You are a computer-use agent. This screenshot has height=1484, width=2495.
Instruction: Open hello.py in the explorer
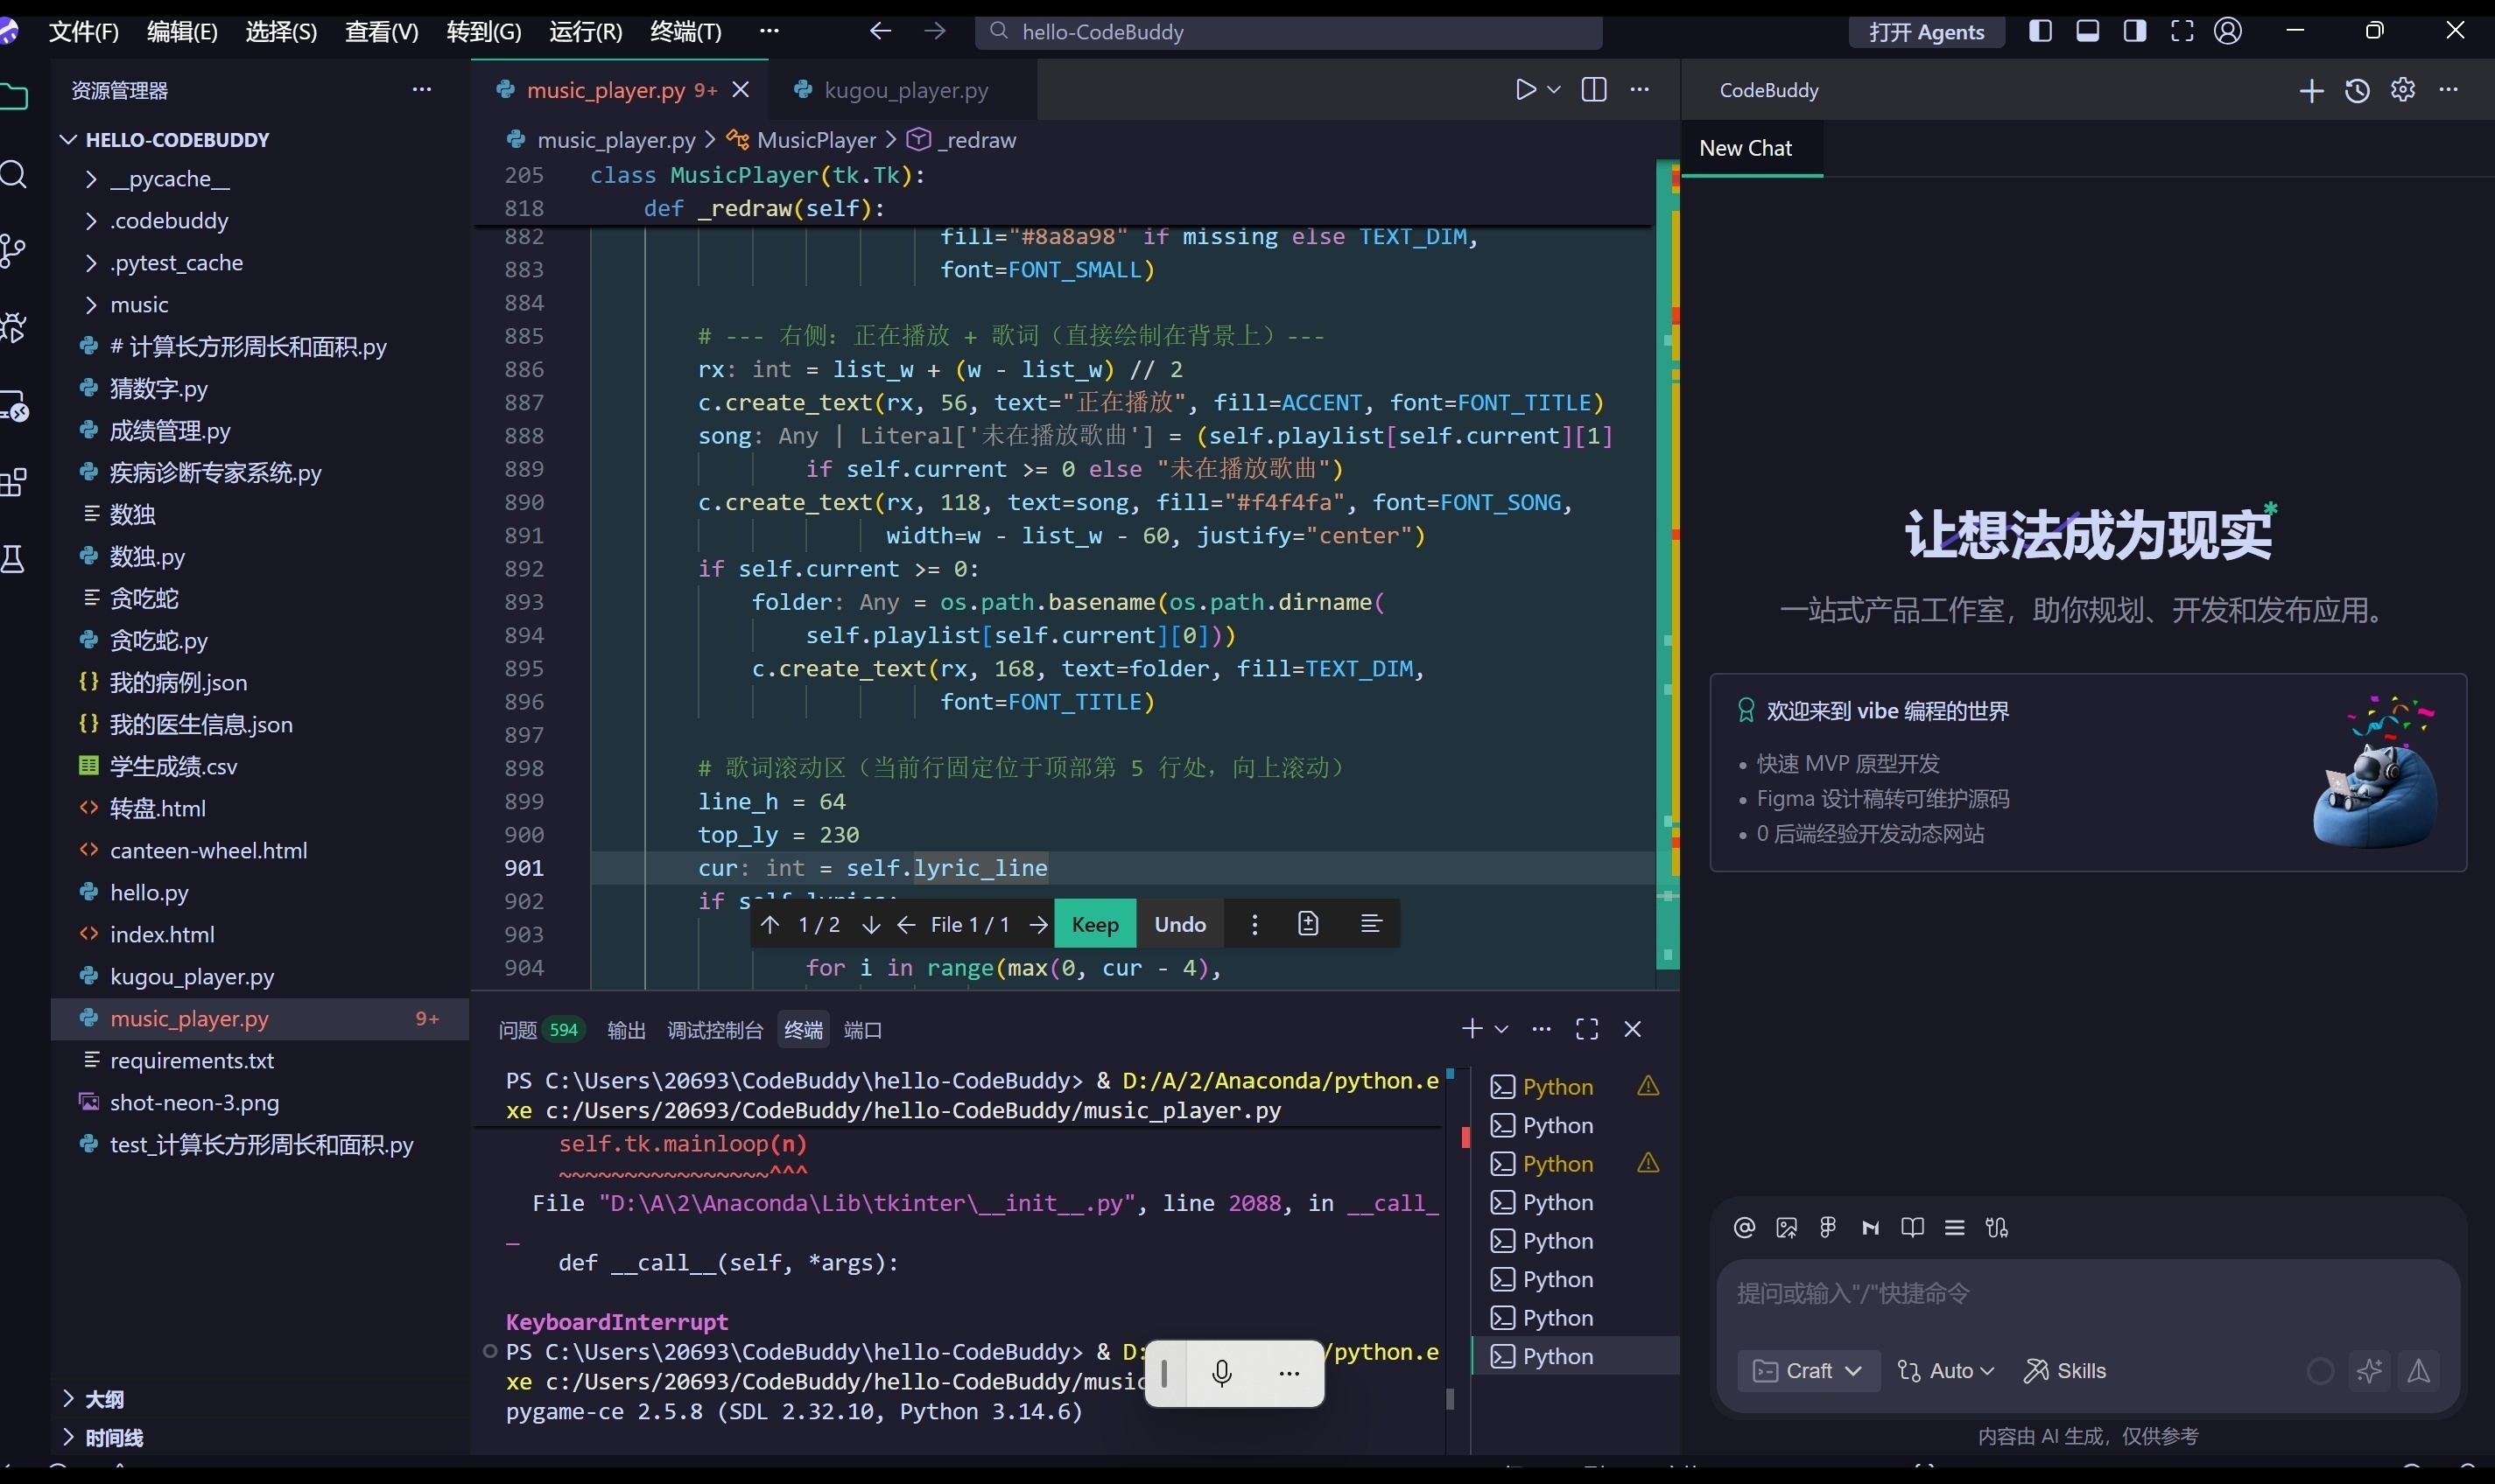pos(149,893)
